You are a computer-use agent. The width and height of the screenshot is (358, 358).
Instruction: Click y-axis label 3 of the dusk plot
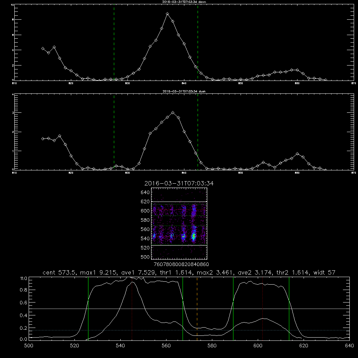click(13, 113)
